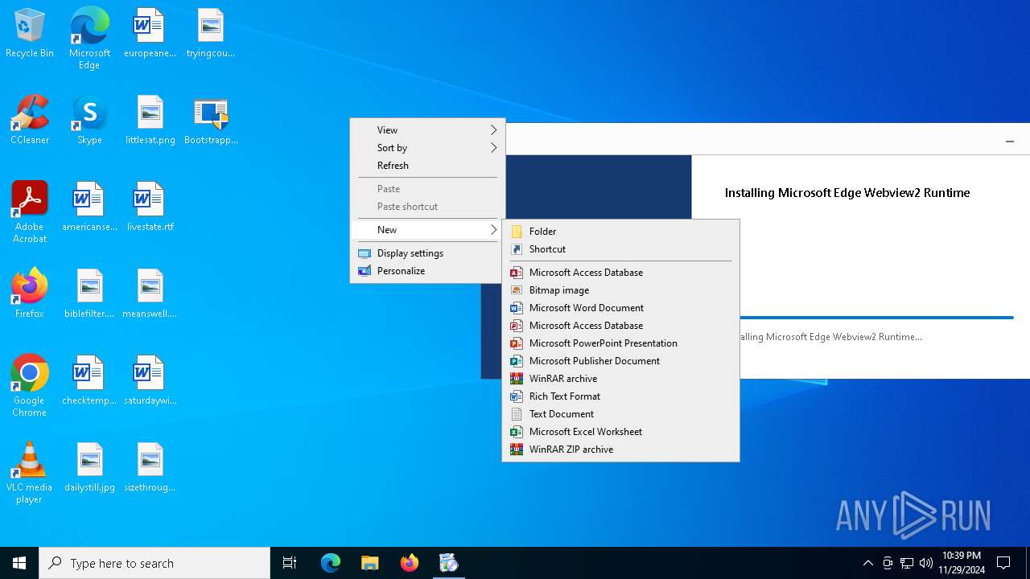This screenshot has width=1030, height=579.
Task: Create a new Microsoft Word Document
Action: pos(620,308)
